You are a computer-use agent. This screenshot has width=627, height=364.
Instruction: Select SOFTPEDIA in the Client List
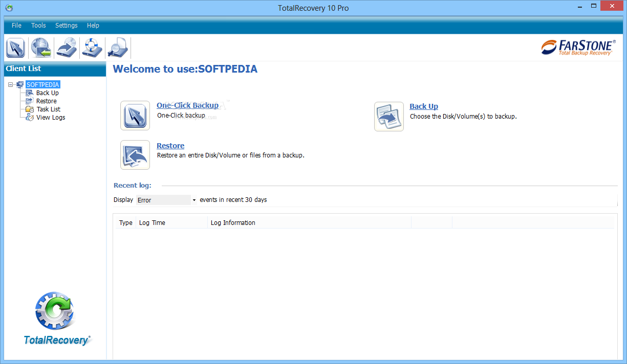[43, 84]
